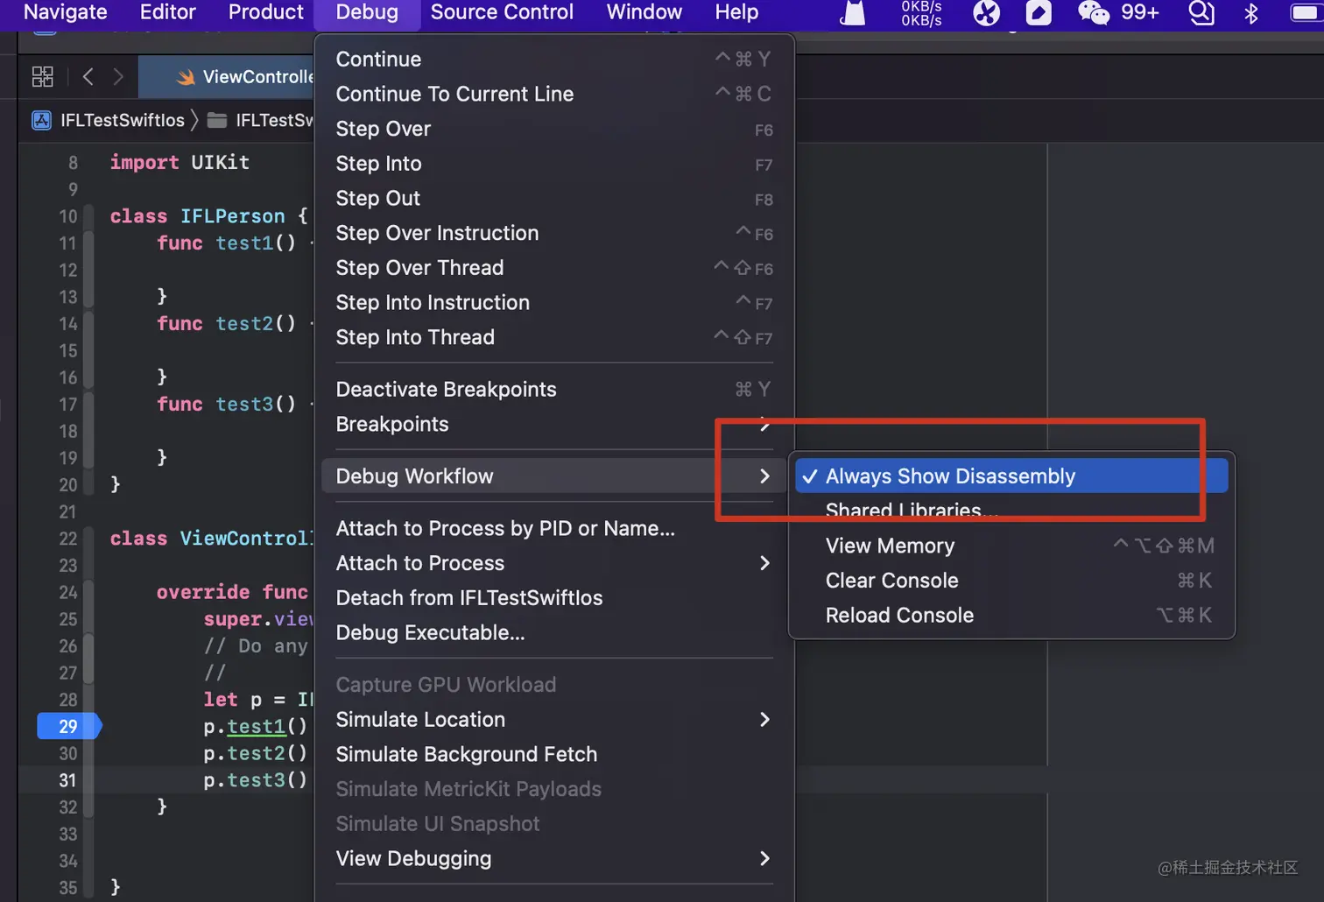Image resolution: width=1324 pixels, height=902 pixels.
Task: Select View Memory in submenu
Action: [x=1011, y=546]
